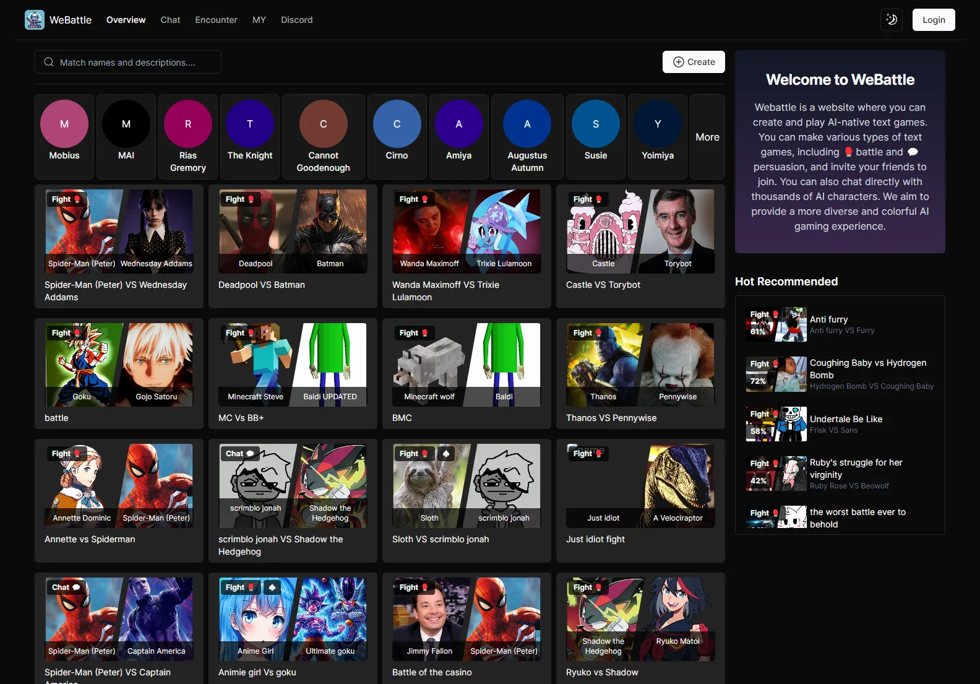Open Wanda Maximoff VS Trixie Lulamoon title
The image size is (980, 684).
[445, 291]
